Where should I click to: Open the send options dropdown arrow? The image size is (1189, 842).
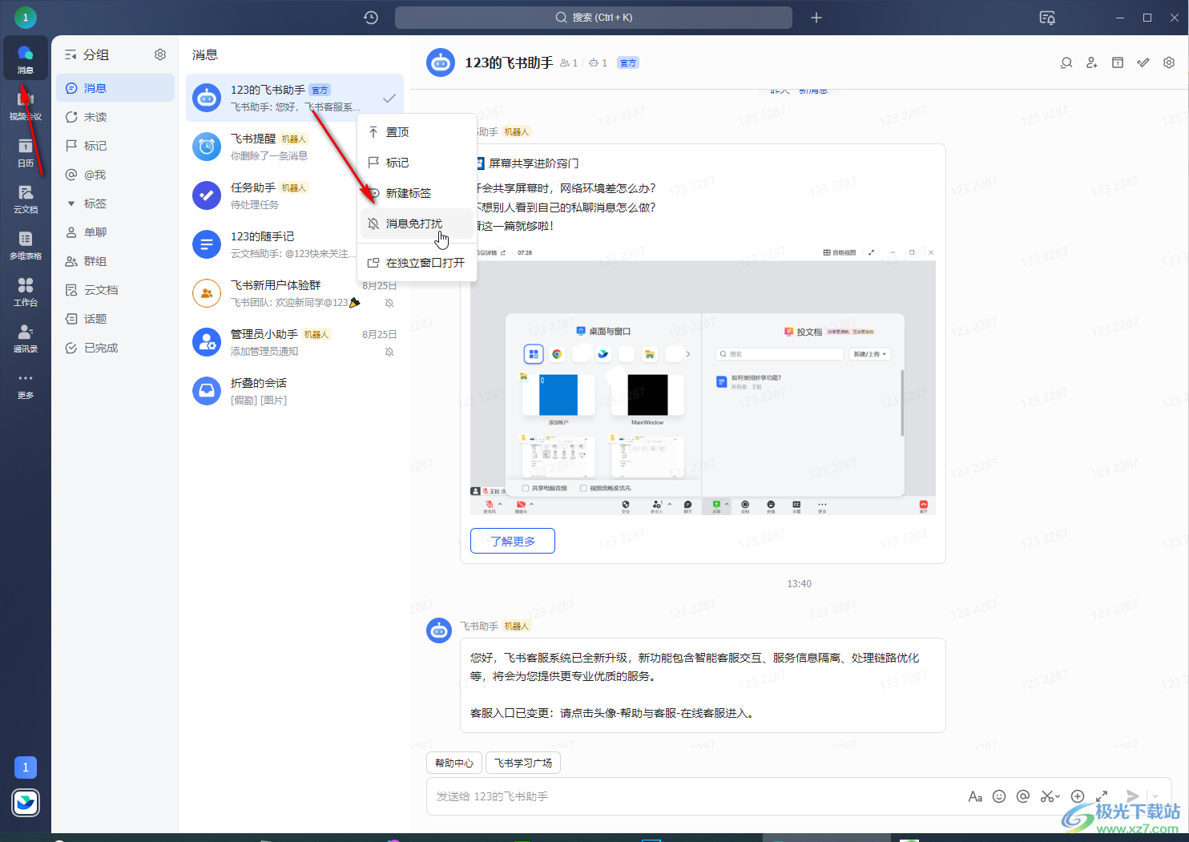(x=1155, y=796)
